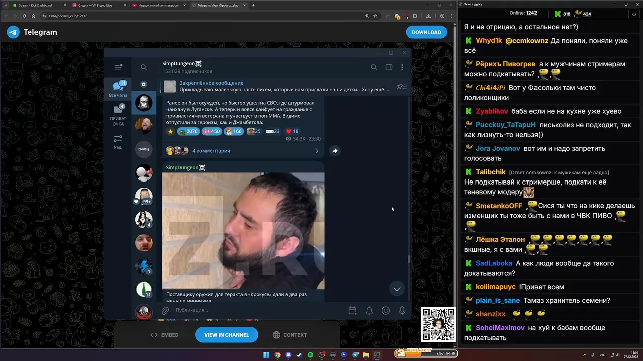The image size is (643, 361).
Task: Click the Windows Start button on taskbar
Action: (x=266, y=355)
